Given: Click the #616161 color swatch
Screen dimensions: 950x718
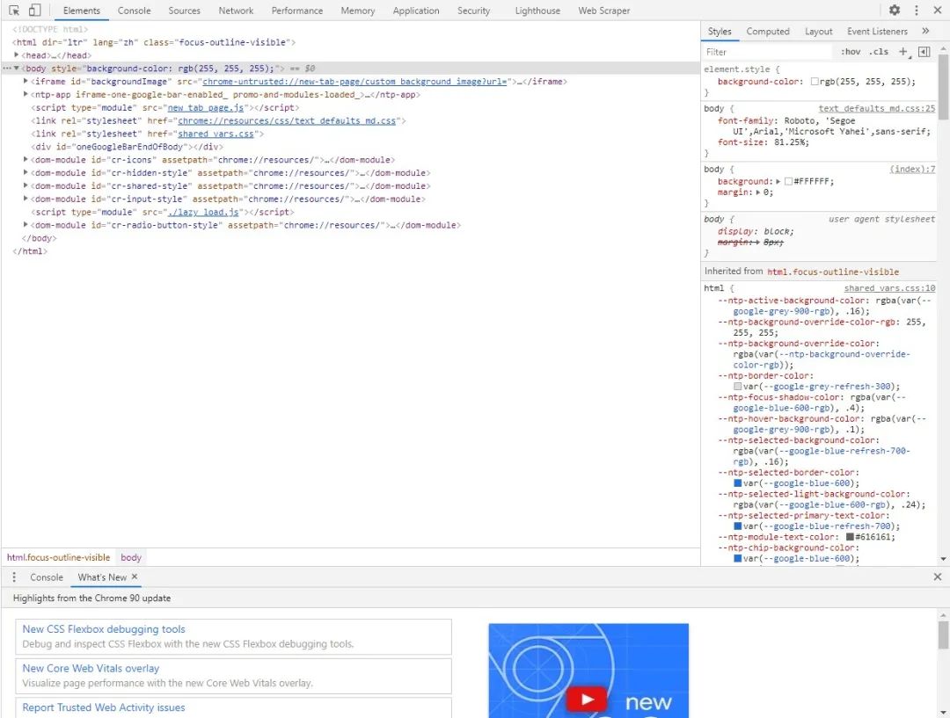Looking at the screenshot, I should 850,537.
